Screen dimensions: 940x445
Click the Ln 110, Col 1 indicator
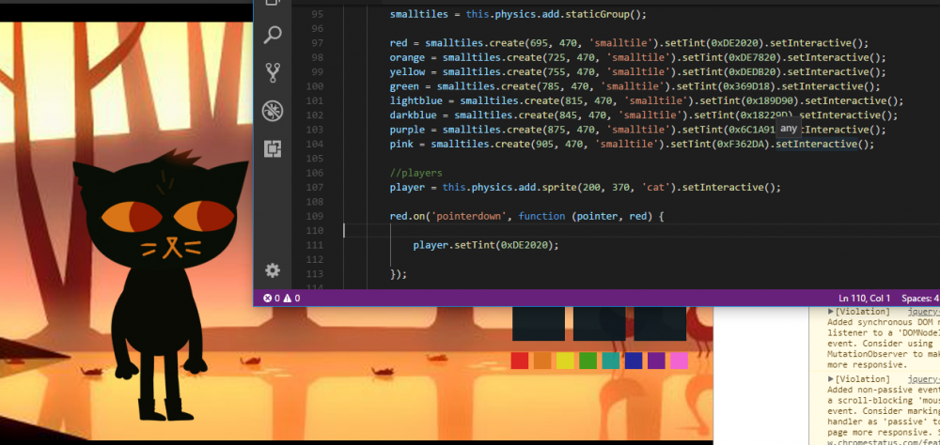point(864,298)
